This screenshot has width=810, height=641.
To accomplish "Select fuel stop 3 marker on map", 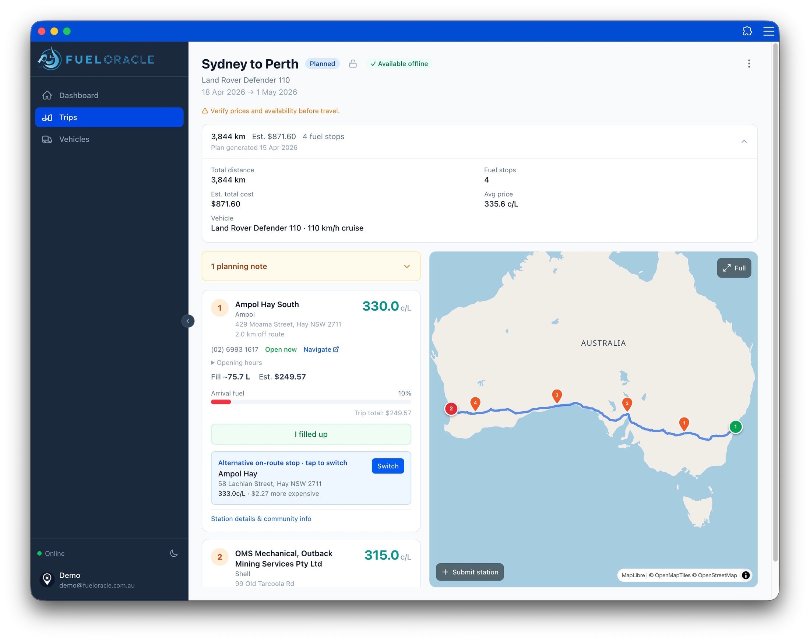I will (557, 395).
